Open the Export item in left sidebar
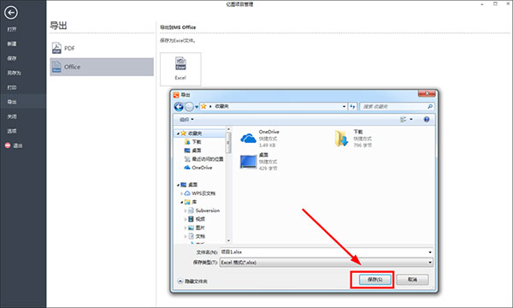 23,102
